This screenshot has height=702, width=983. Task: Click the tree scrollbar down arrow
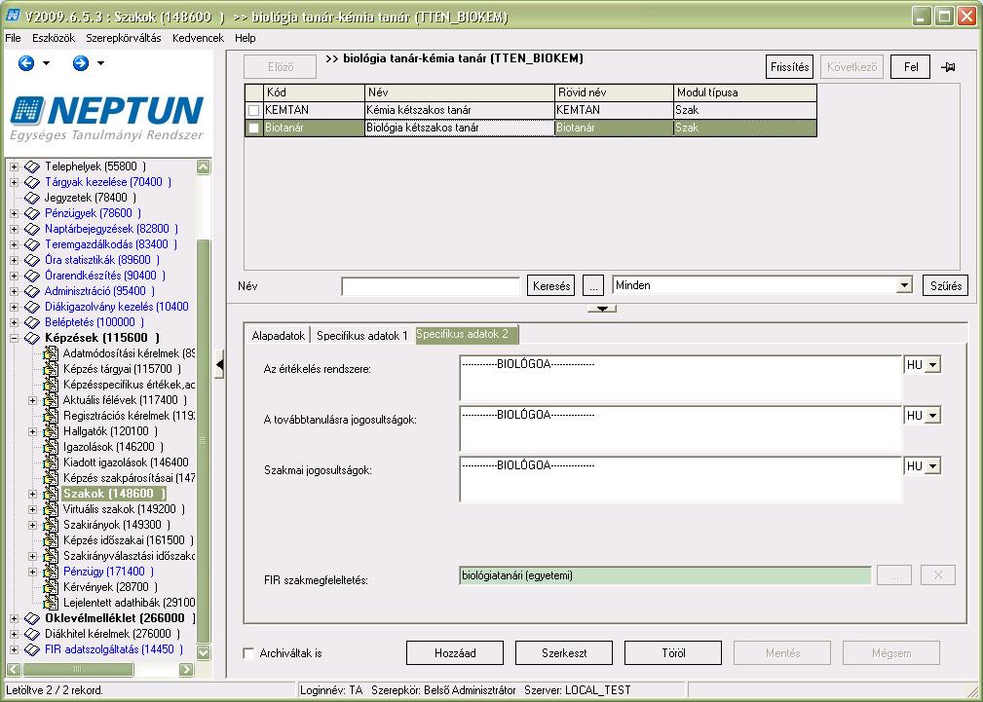click(203, 652)
